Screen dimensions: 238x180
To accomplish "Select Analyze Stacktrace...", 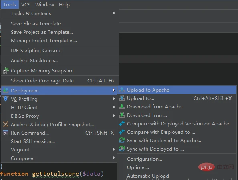I will click(x=60, y=61).
